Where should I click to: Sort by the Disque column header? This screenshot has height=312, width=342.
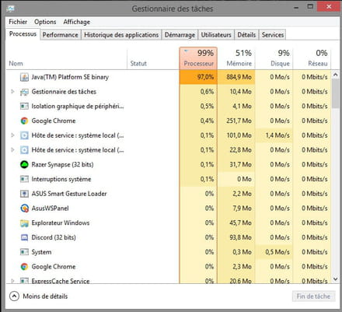point(274,58)
